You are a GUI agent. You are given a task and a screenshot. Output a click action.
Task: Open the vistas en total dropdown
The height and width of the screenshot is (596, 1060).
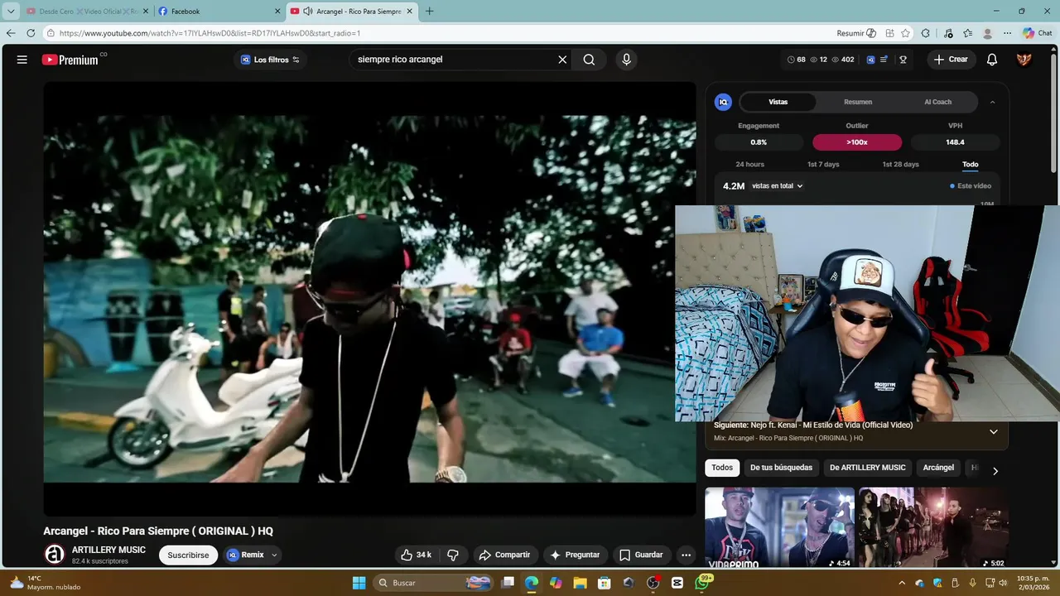coord(778,186)
